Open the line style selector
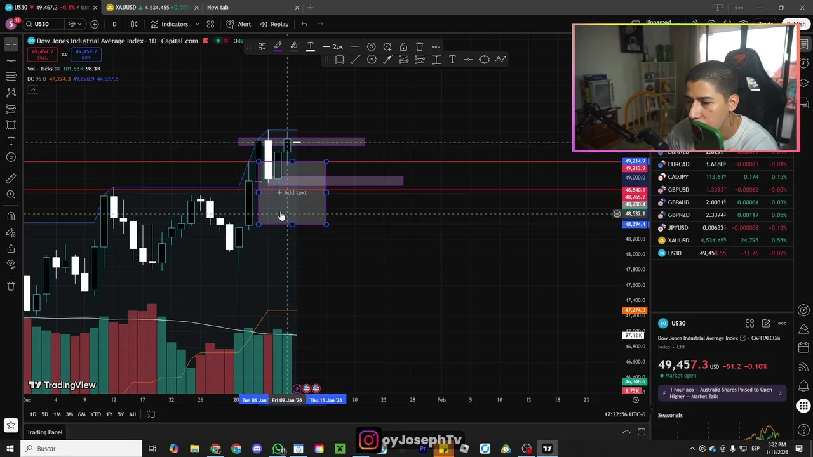 [x=355, y=46]
